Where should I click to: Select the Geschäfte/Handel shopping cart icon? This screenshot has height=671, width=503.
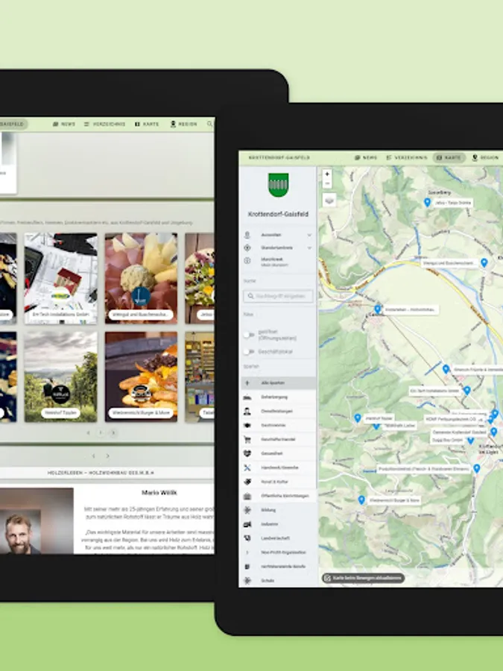tap(247, 439)
